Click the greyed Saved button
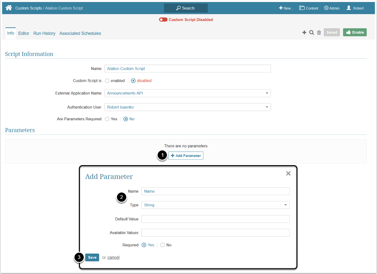Image resolution: width=377 pixels, height=274 pixels. tap(332, 32)
